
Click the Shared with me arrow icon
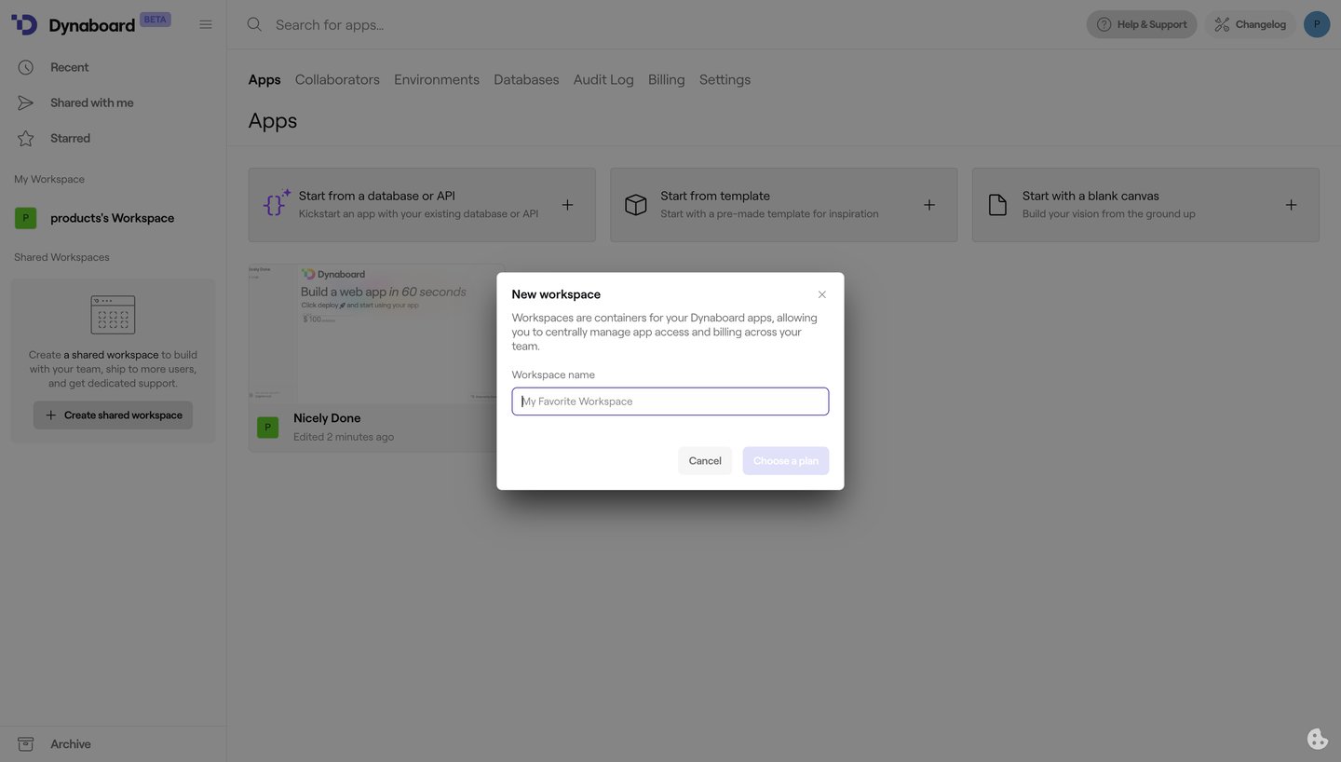coord(26,102)
